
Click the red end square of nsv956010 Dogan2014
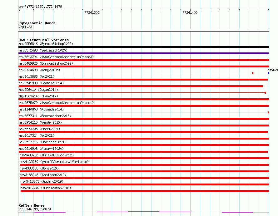(266, 93)
